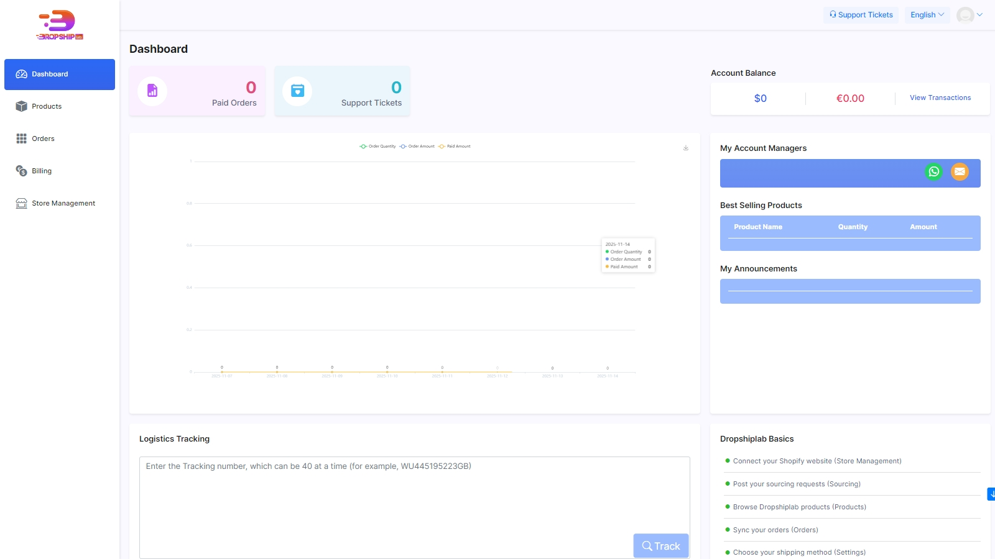Viewport: 995px width, 559px height.
Task: Click the 'My Account Managers' heading
Action: 763,148
